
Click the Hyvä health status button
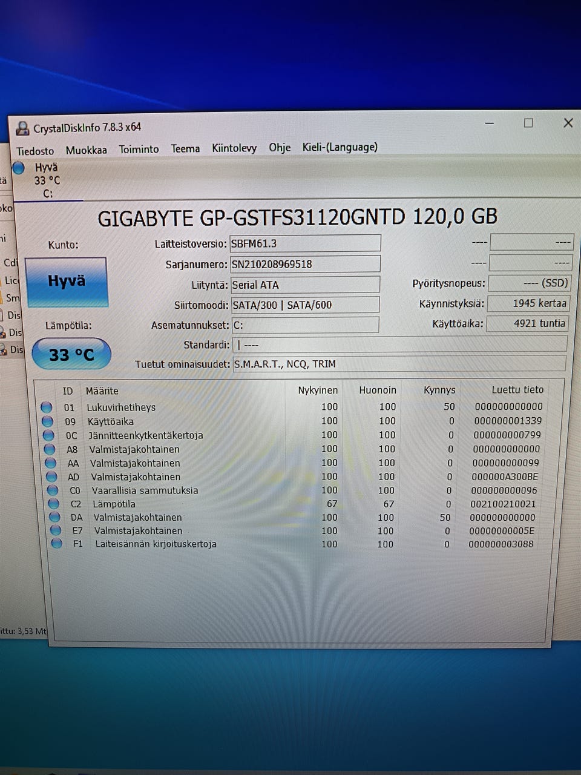tap(67, 281)
